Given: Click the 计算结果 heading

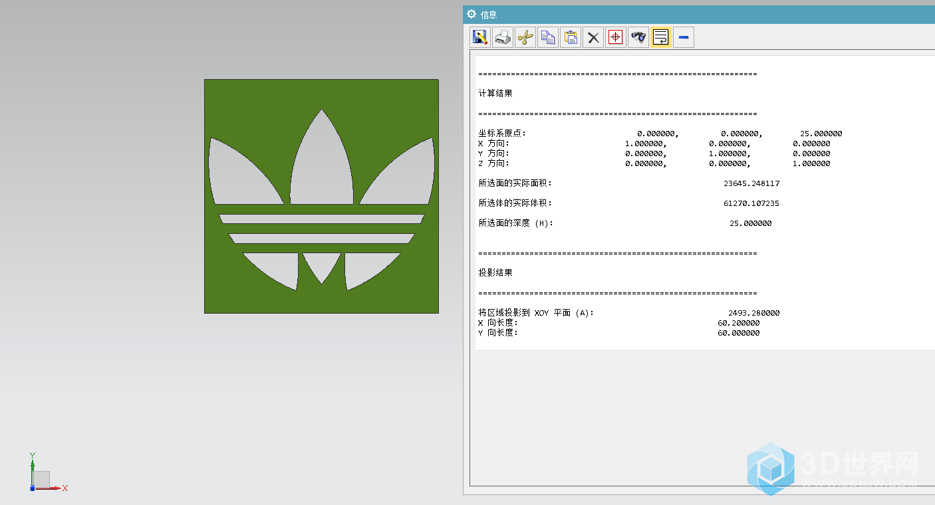Looking at the screenshot, I should click(x=495, y=94).
